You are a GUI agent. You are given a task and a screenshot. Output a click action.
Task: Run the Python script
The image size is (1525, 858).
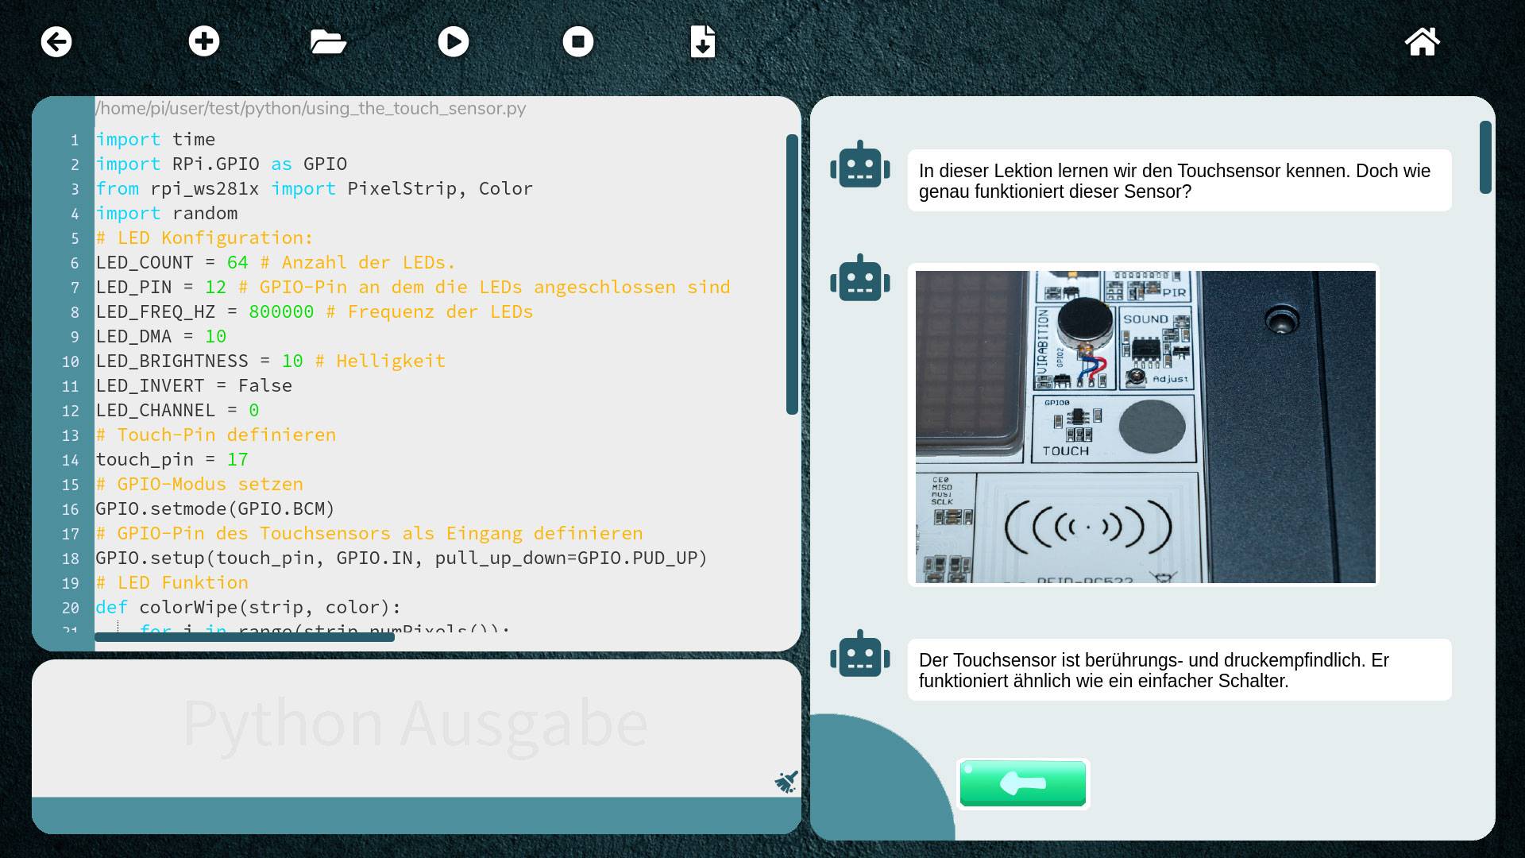coord(454,41)
